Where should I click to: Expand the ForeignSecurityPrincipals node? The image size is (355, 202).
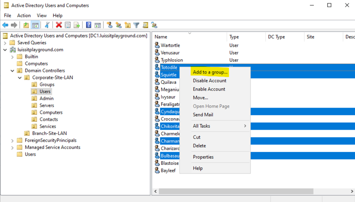click(x=12, y=140)
